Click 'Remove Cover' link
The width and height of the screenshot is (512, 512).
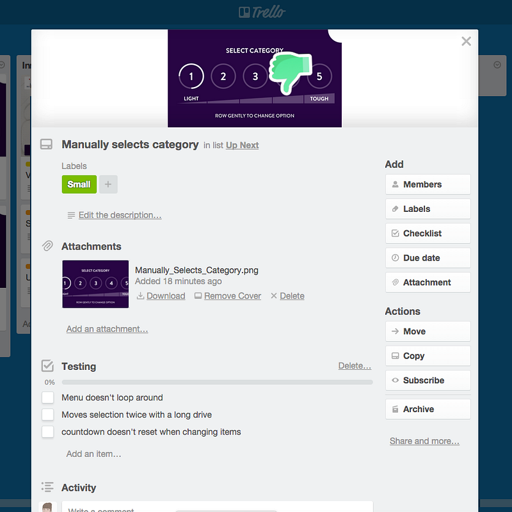click(232, 296)
